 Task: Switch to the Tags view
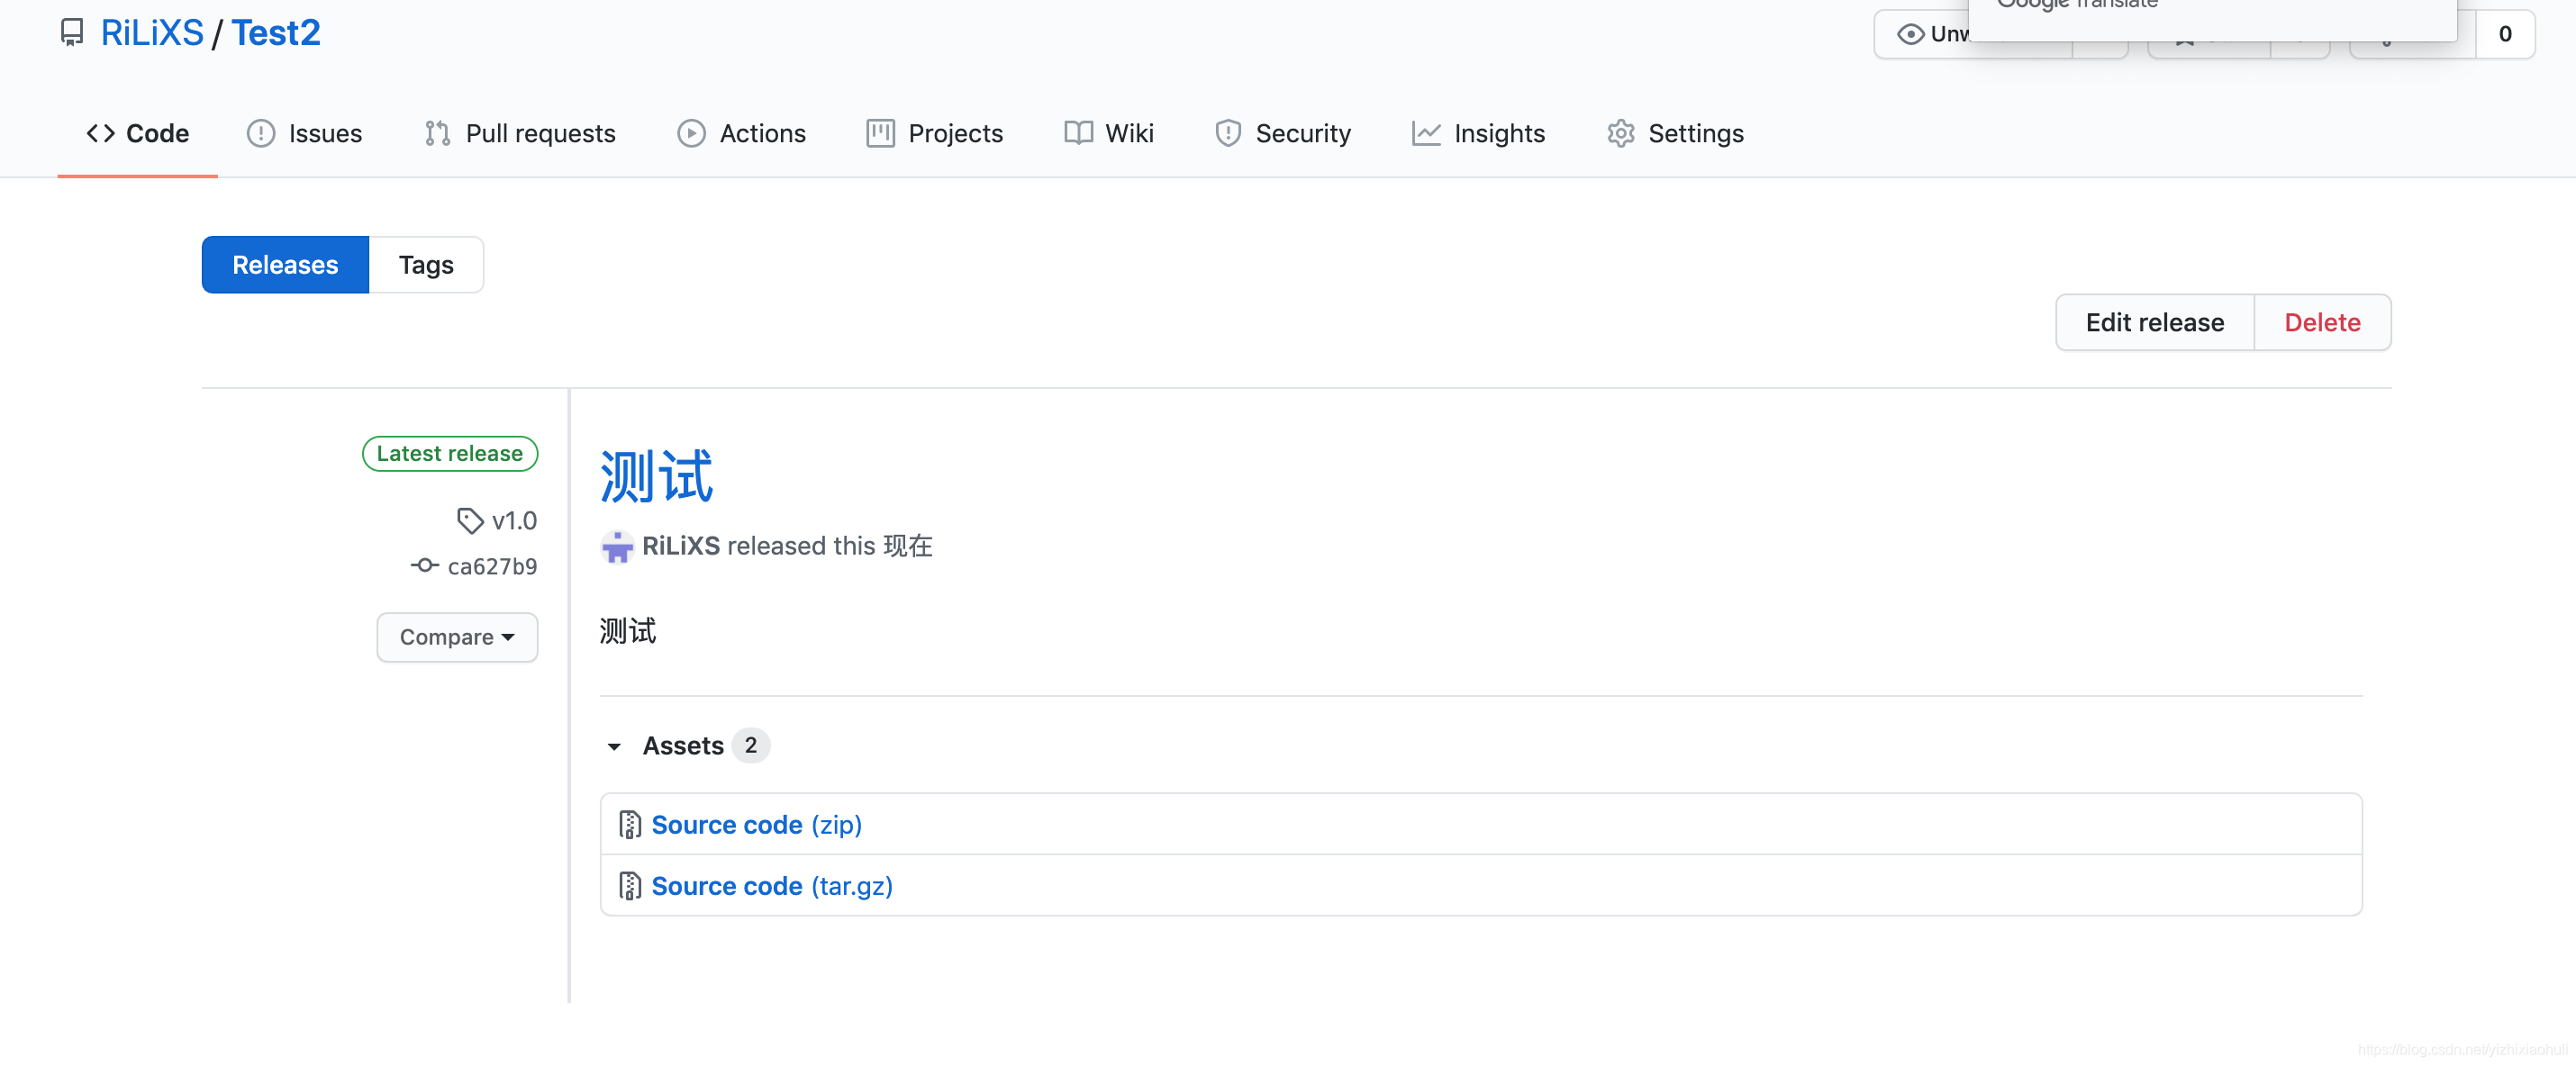(x=426, y=265)
